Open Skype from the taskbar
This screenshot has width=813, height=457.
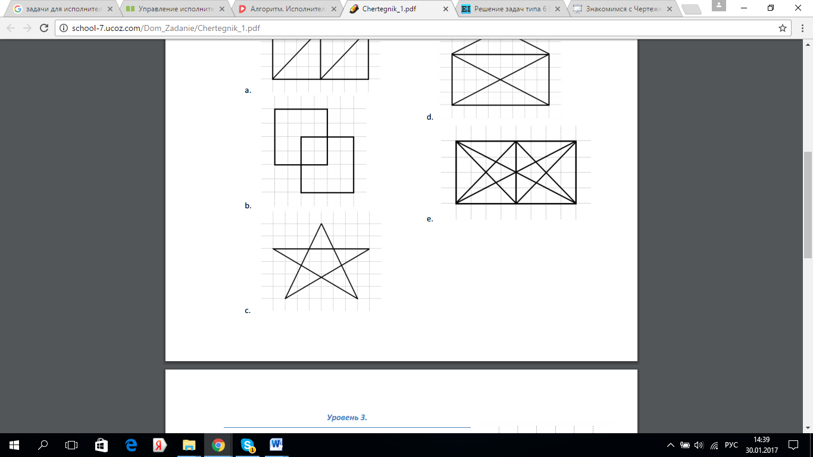point(248,445)
